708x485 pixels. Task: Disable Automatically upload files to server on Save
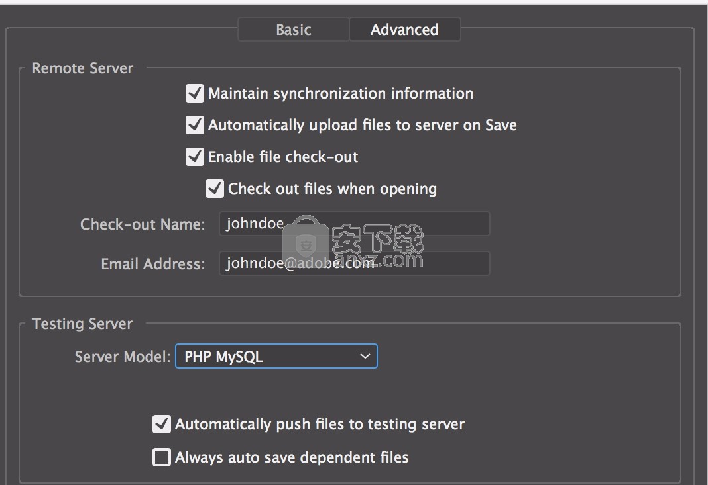195,125
